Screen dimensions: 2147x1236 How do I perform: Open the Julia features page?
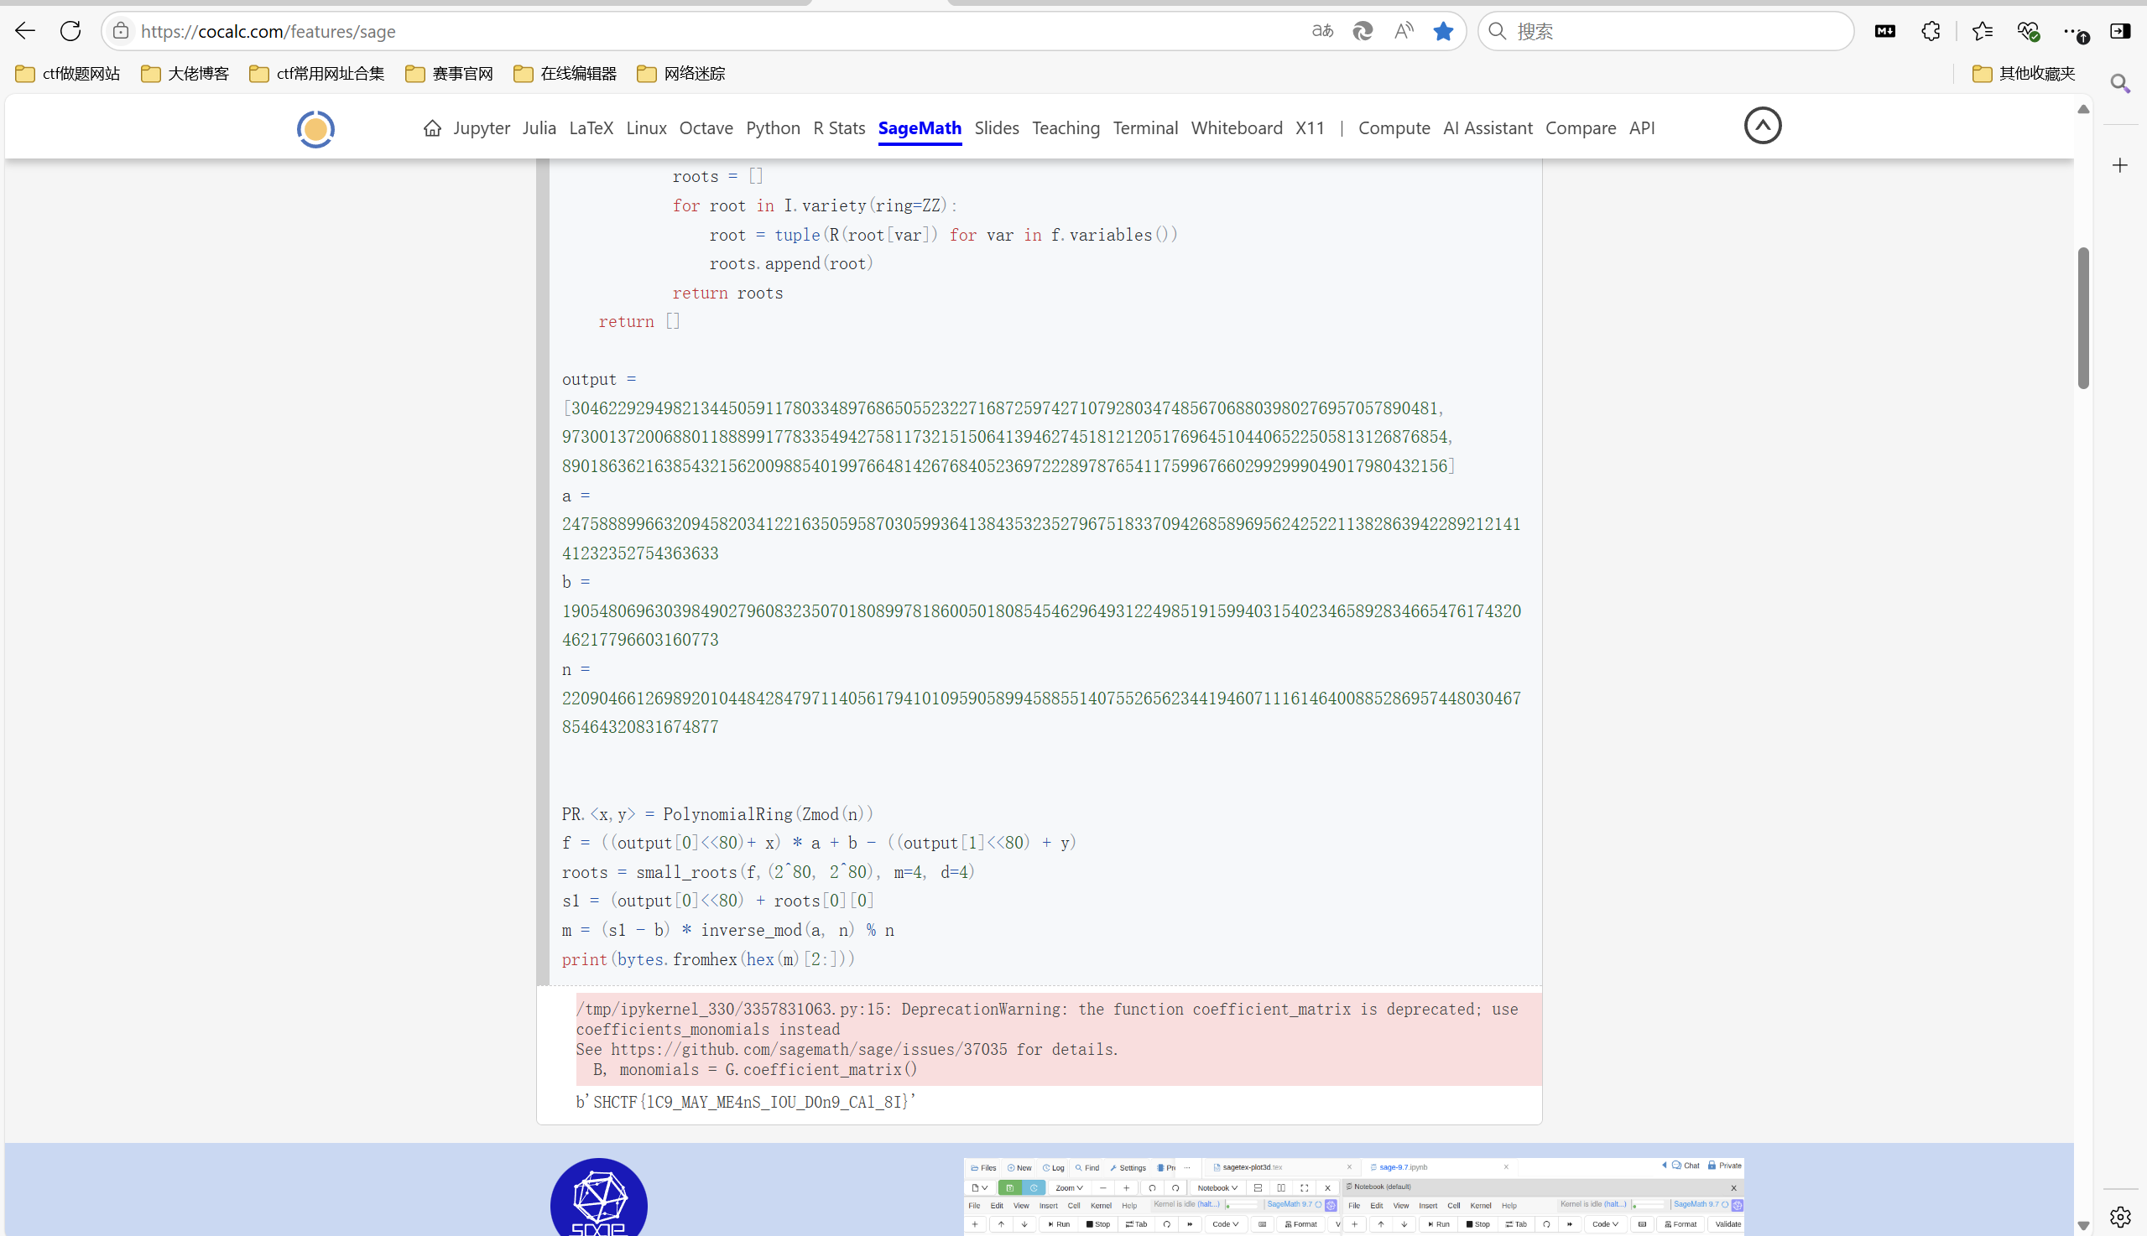pyautogui.click(x=539, y=128)
